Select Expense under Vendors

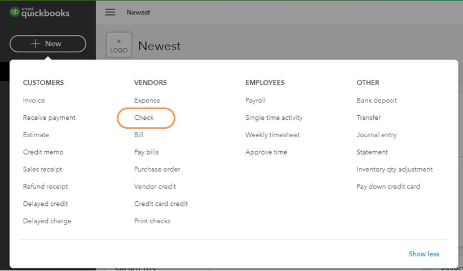pyautogui.click(x=147, y=101)
